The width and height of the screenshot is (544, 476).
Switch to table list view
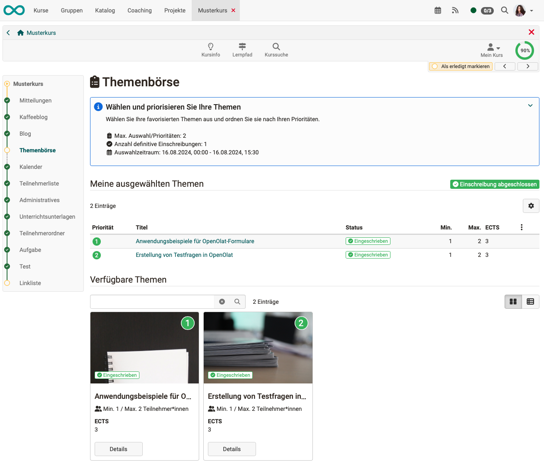pyautogui.click(x=530, y=302)
